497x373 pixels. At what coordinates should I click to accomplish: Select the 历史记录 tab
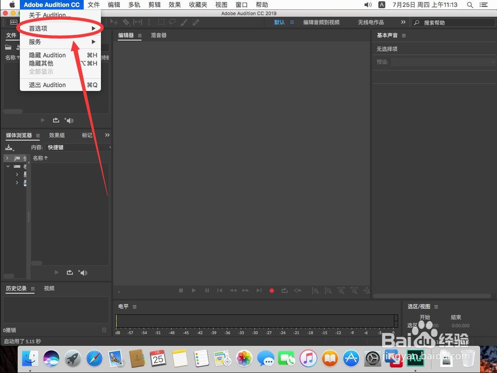pos(16,288)
